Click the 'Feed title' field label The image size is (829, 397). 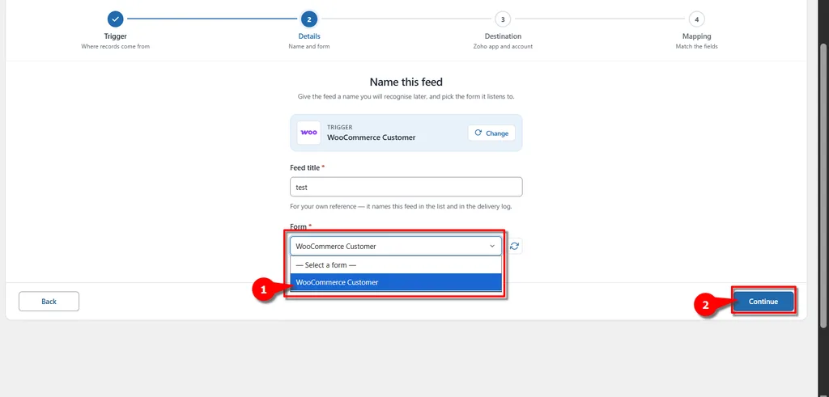[305, 167]
